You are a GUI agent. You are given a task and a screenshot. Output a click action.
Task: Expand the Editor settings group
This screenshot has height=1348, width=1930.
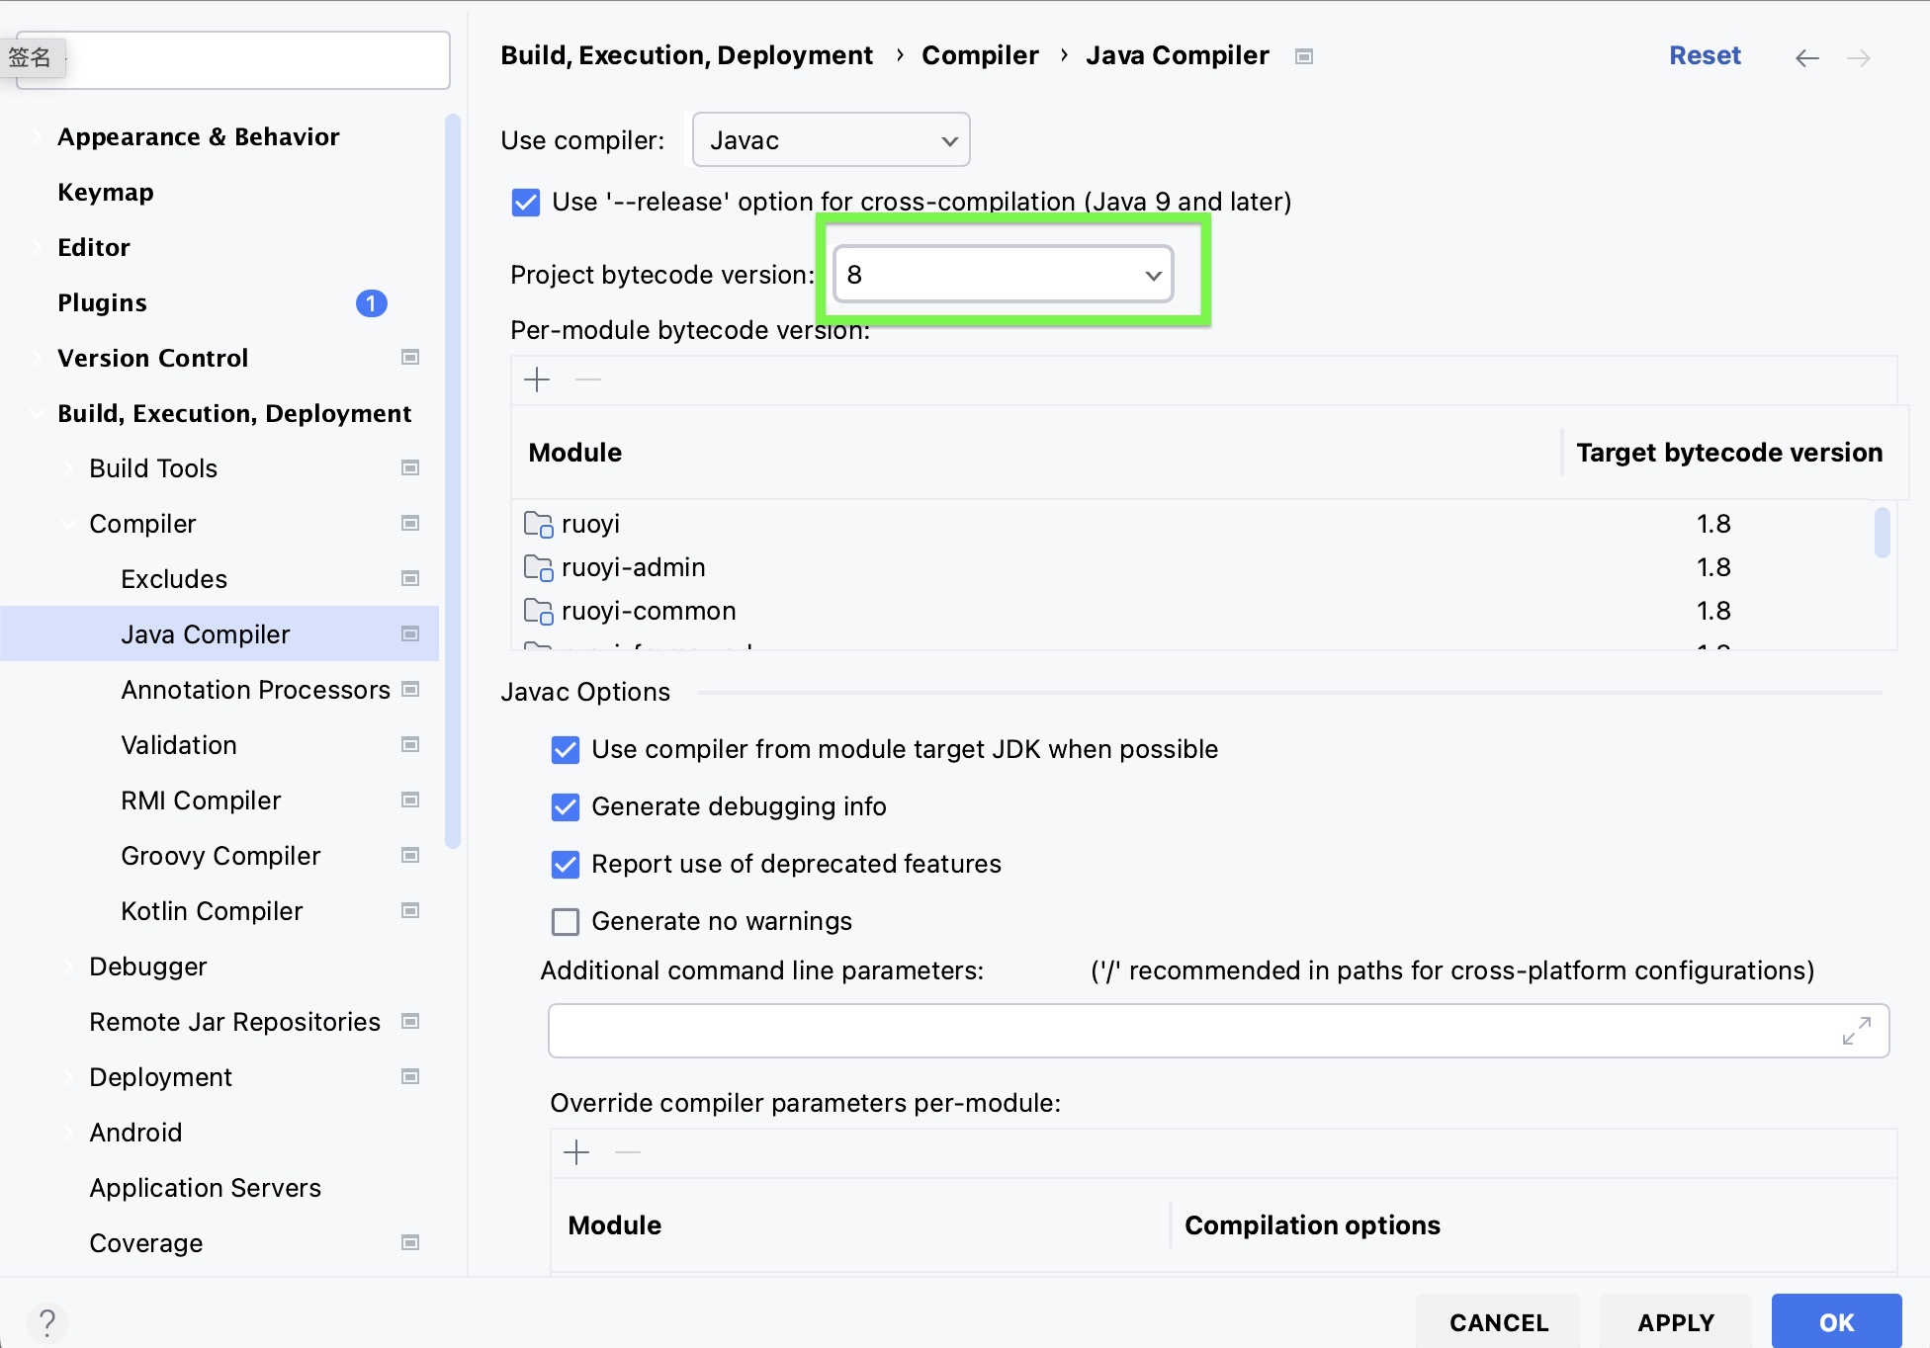tap(38, 247)
